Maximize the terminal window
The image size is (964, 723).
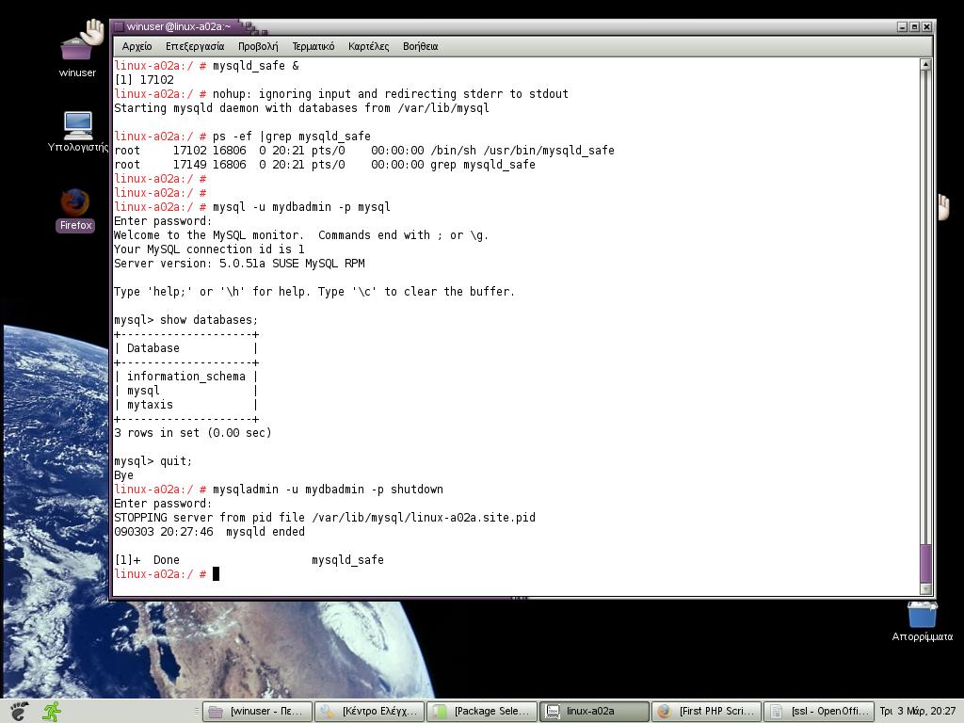(914, 26)
